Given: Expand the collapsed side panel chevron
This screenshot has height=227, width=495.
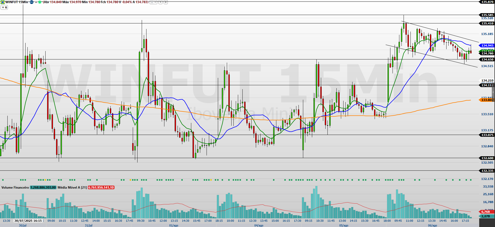Looking at the screenshot, I should tap(493, 92).
